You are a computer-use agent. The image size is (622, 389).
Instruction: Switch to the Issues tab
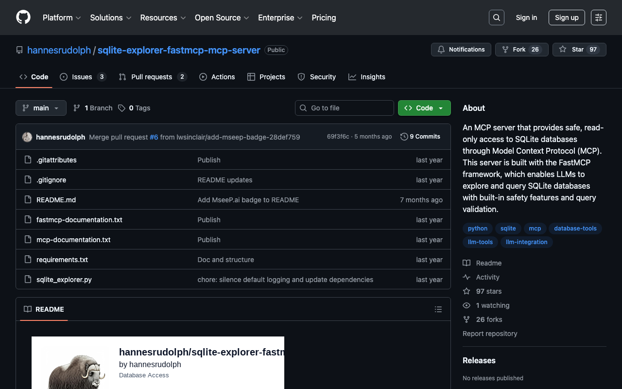(x=83, y=77)
